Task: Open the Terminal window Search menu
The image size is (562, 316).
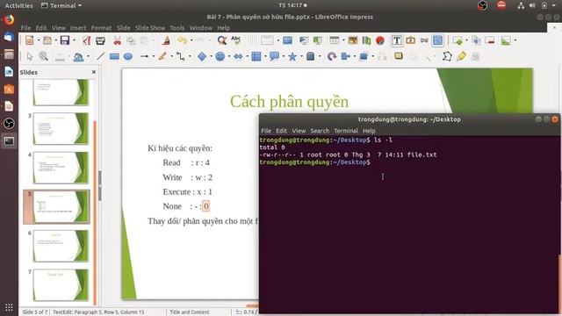Action: point(320,131)
